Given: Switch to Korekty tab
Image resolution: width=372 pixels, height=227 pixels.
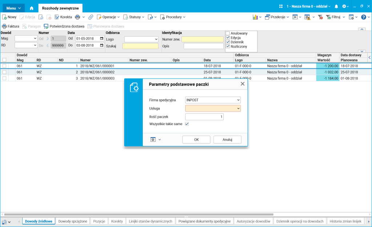Looking at the screenshot, I should tap(117, 221).
